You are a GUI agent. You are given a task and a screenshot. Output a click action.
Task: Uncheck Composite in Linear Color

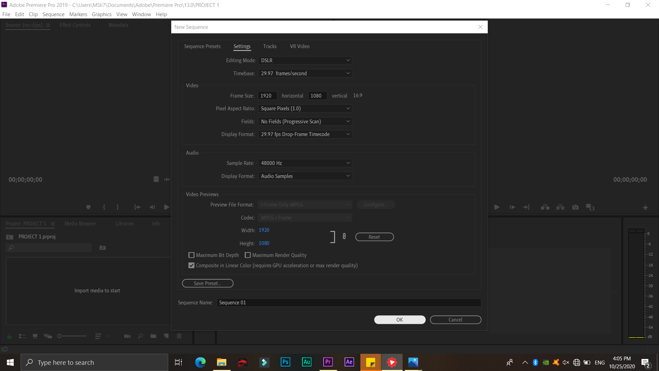(192, 266)
